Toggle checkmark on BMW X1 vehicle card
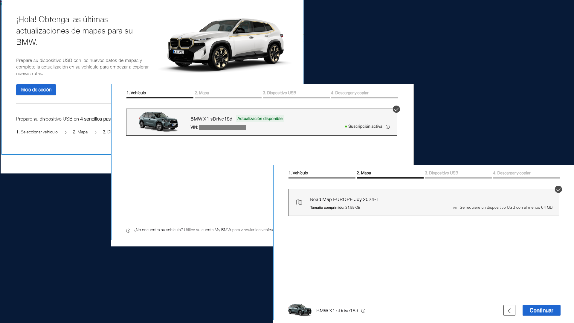Viewport: 574px width, 323px height. coord(396,109)
